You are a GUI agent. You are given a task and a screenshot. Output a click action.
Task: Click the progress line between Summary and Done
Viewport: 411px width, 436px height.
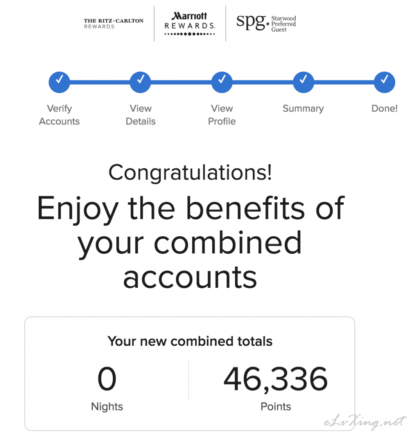344,82
